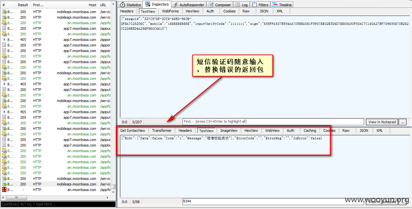Open AutoResponder via its lightning icon
The image size is (412, 209).
tap(176, 5)
